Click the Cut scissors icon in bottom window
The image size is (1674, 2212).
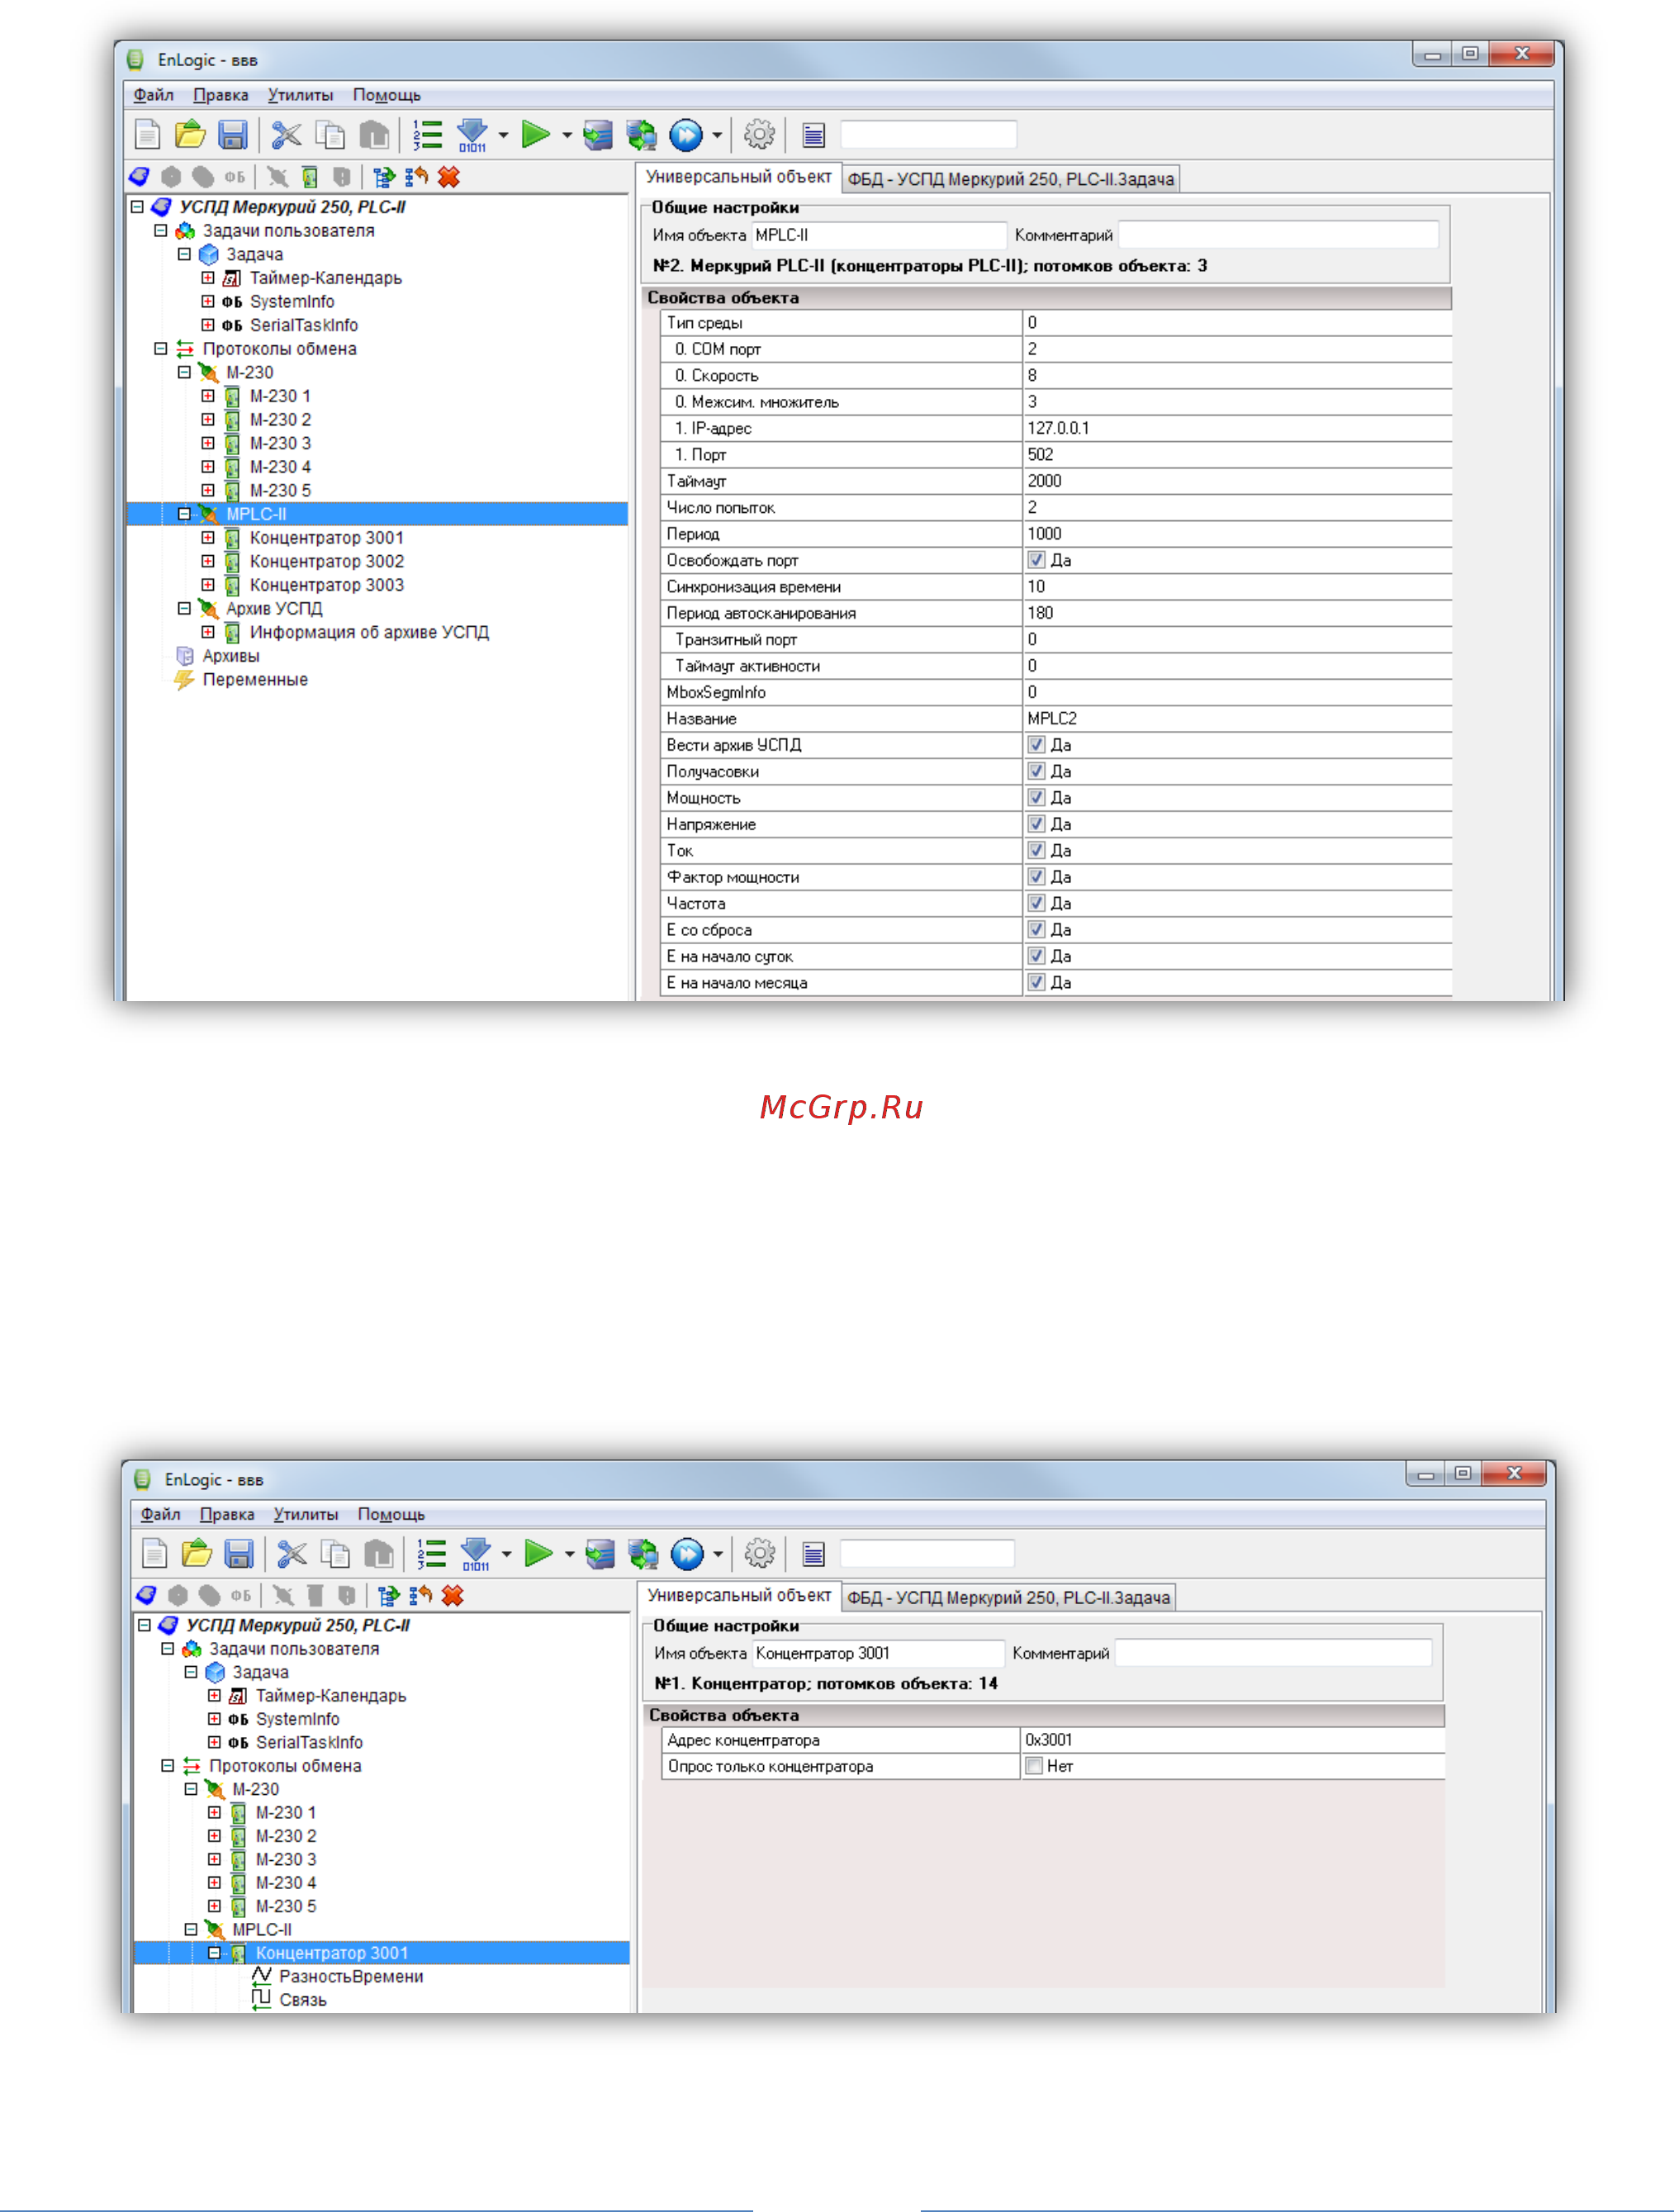(292, 1553)
